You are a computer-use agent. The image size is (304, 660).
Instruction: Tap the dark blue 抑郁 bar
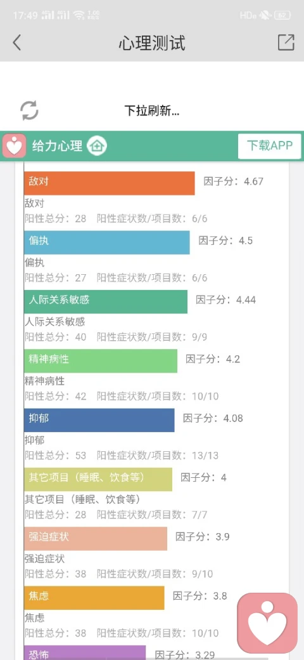tap(99, 420)
